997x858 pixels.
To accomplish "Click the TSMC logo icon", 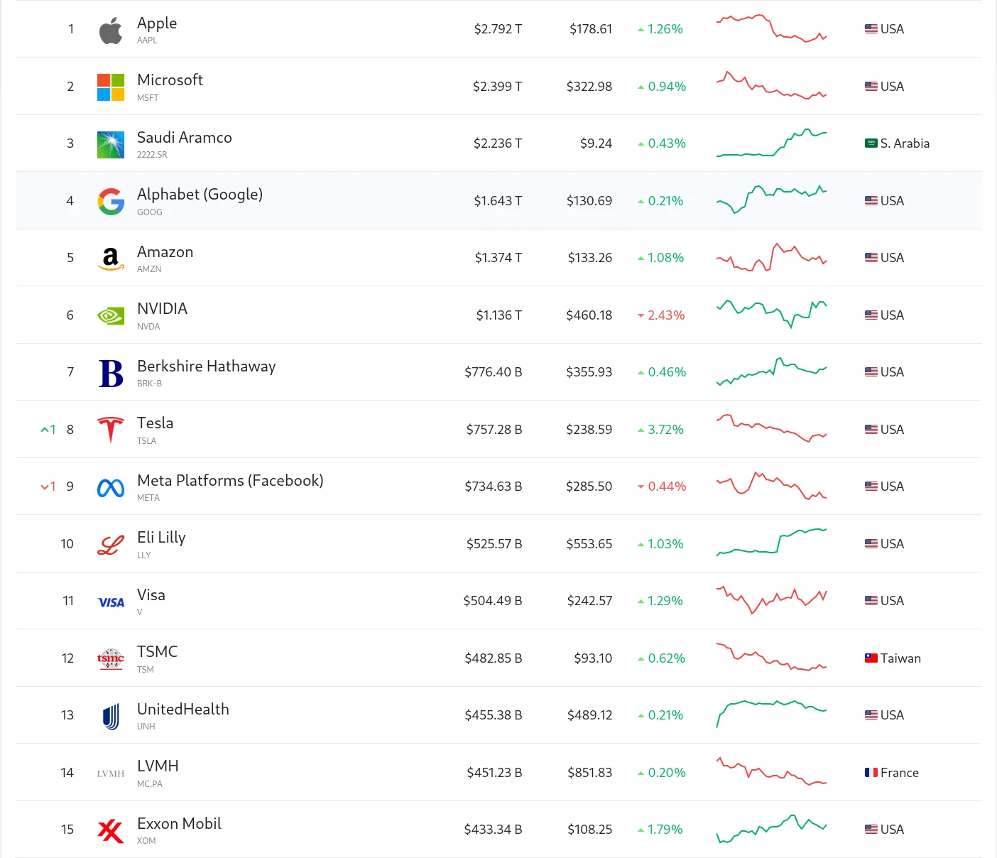I will tap(111, 659).
